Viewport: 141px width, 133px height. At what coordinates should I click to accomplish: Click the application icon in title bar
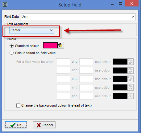point(5,5)
